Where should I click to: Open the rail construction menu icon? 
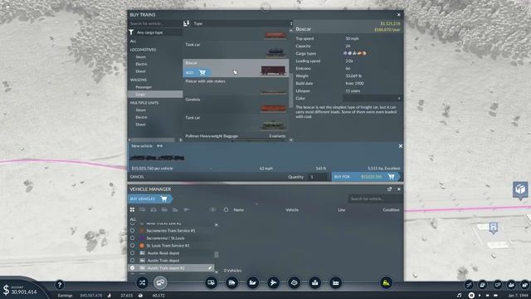231,282
